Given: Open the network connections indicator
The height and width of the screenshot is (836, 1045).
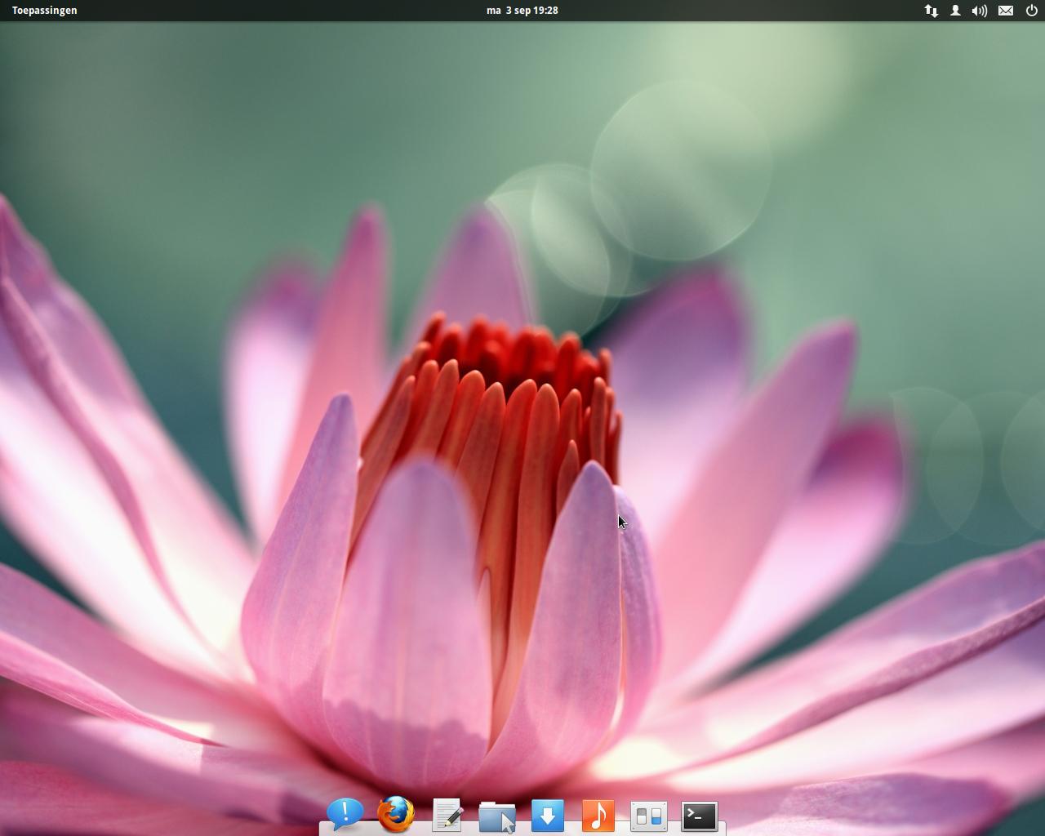Looking at the screenshot, I should click(931, 11).
